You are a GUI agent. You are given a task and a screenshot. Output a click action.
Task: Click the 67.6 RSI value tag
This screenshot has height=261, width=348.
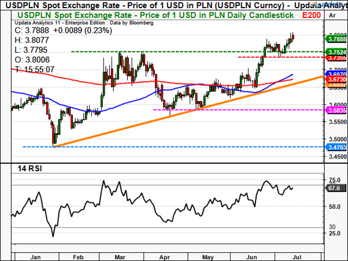coord(335,188)
